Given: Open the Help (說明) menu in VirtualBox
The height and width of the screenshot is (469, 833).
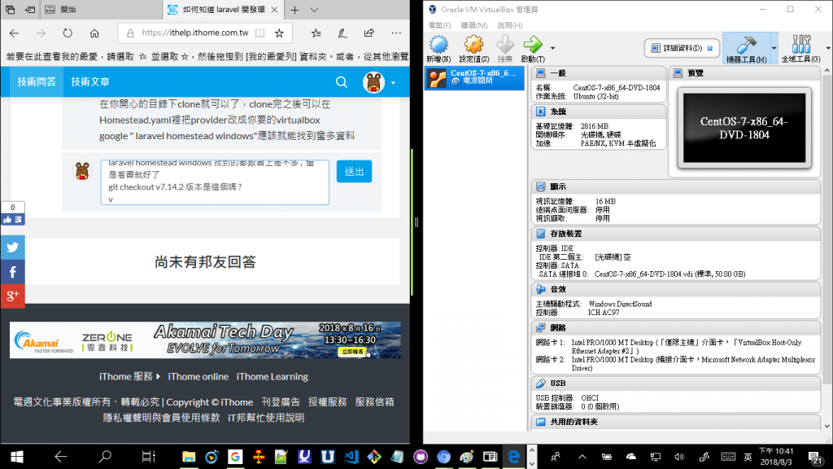Looking at the screenshot, I should point(510,25).
